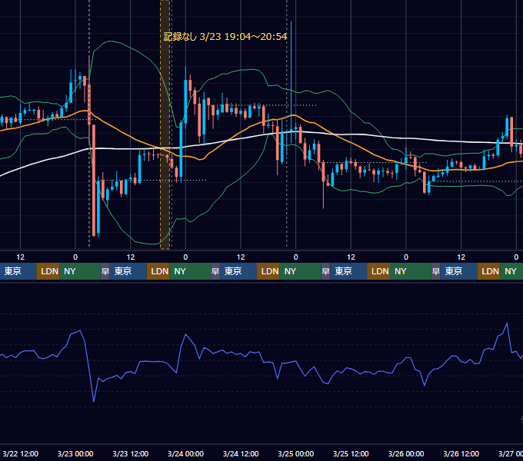This screenshot has height=461, width=523.
Task: Click the tall blue wick candle before 3/25 00:00
Action: tap(291, 83)
